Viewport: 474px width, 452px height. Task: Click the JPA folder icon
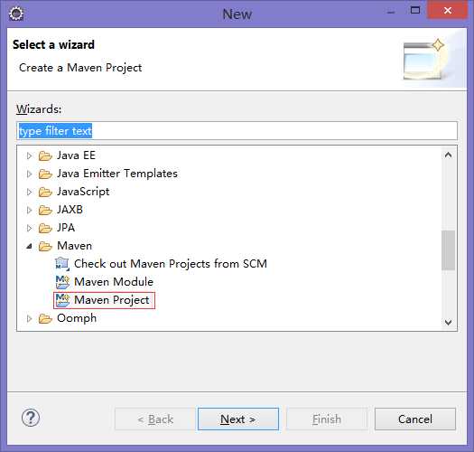(x=45, y=229)
